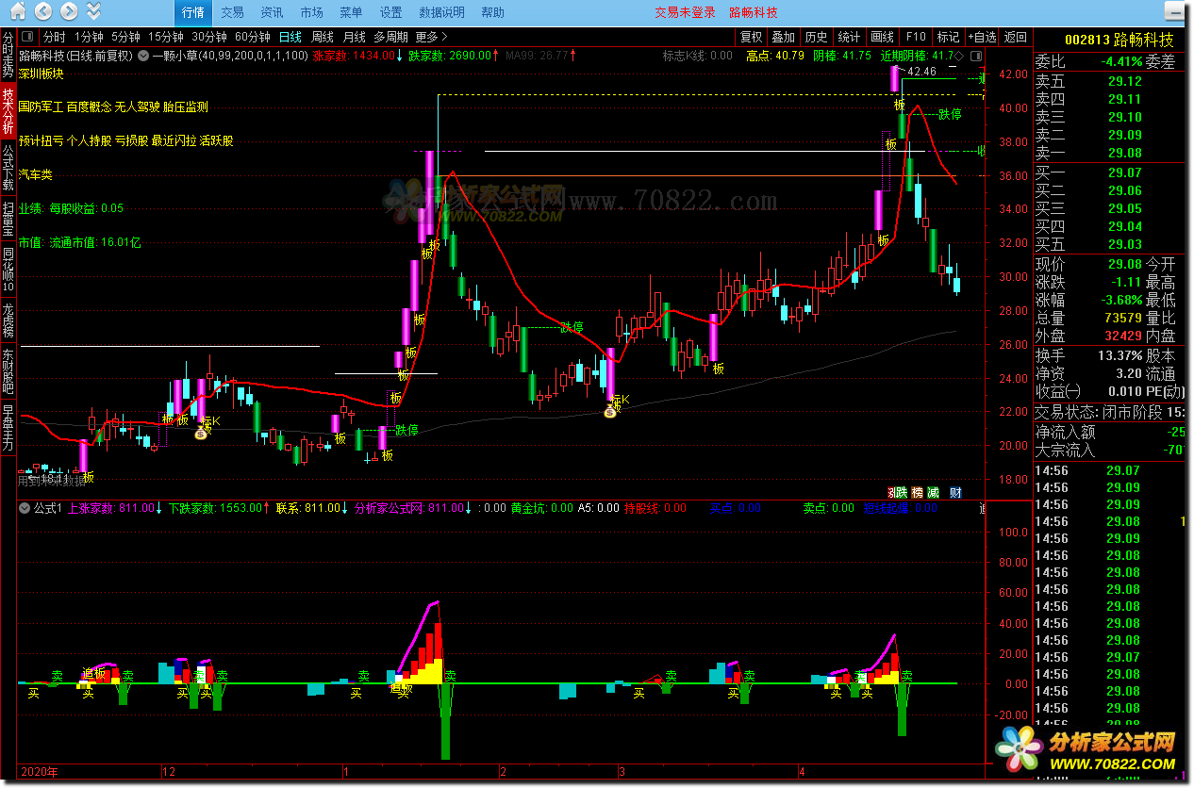Image resolution: width=1194 pixels, height=788 pixels.
Task: Click the 交易状态 闭市阶段 row
Action: coord(1110,412)
